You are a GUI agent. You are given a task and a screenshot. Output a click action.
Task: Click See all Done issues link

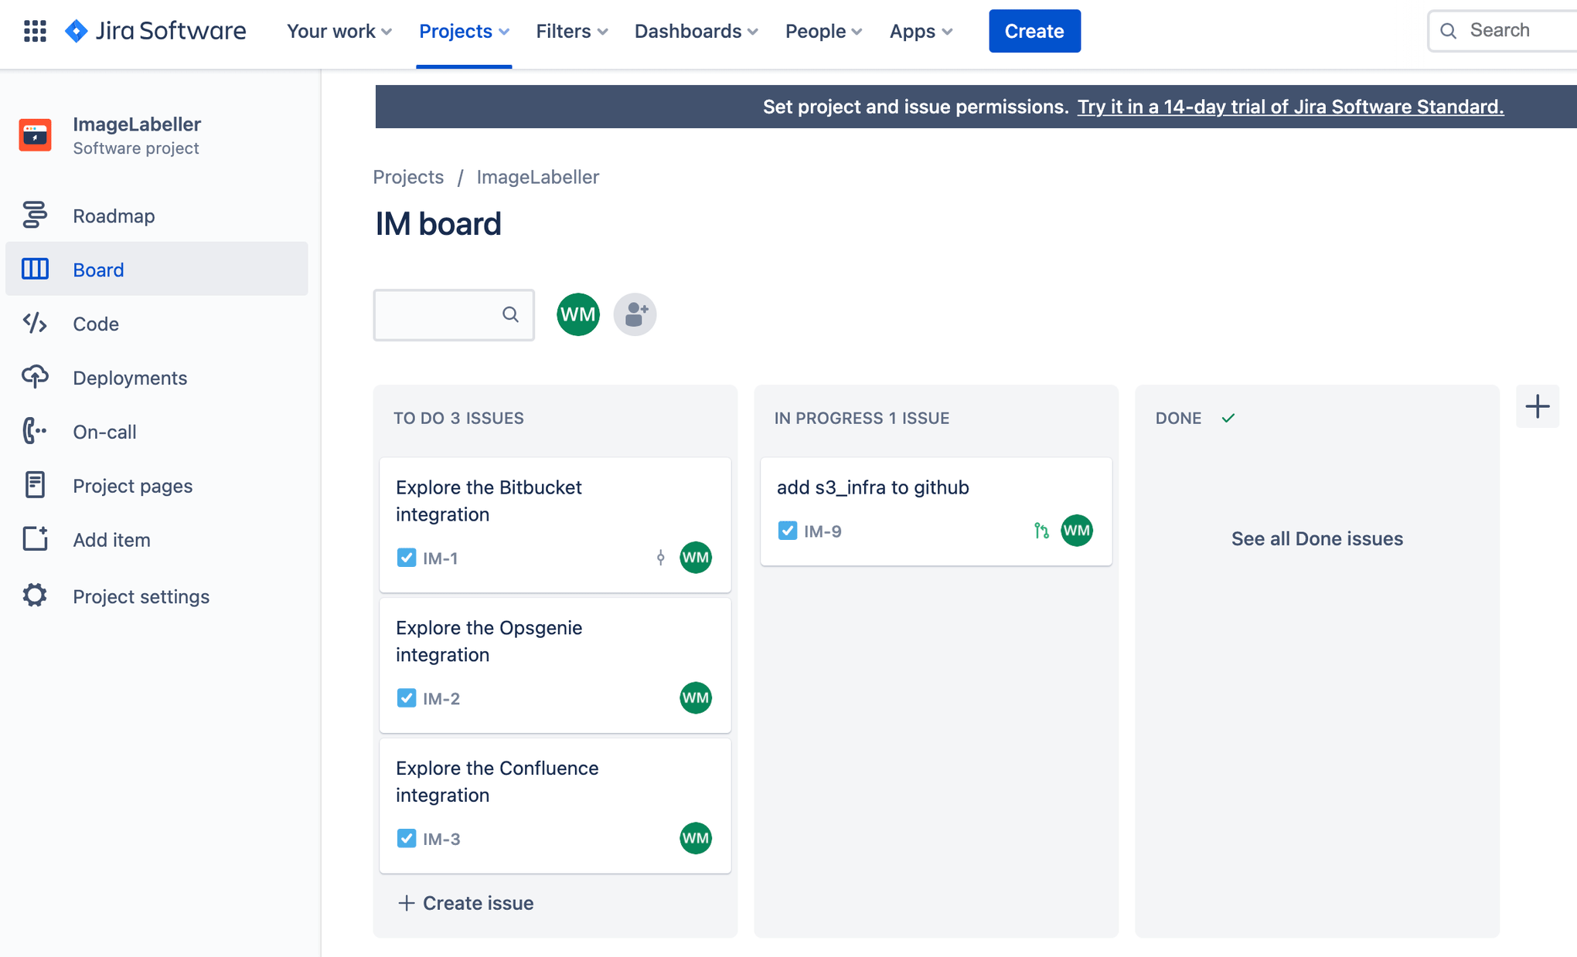pos(1318,538)
